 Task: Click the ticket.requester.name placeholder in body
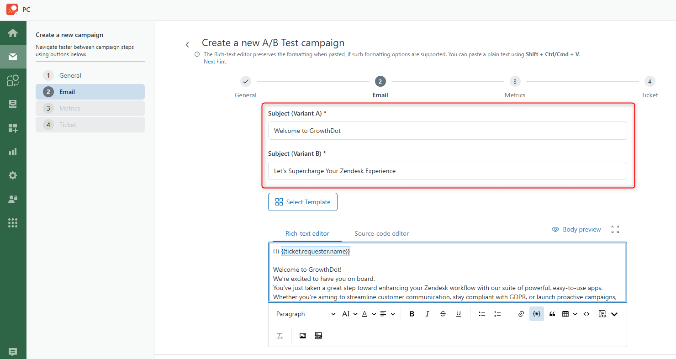[315, 251]
